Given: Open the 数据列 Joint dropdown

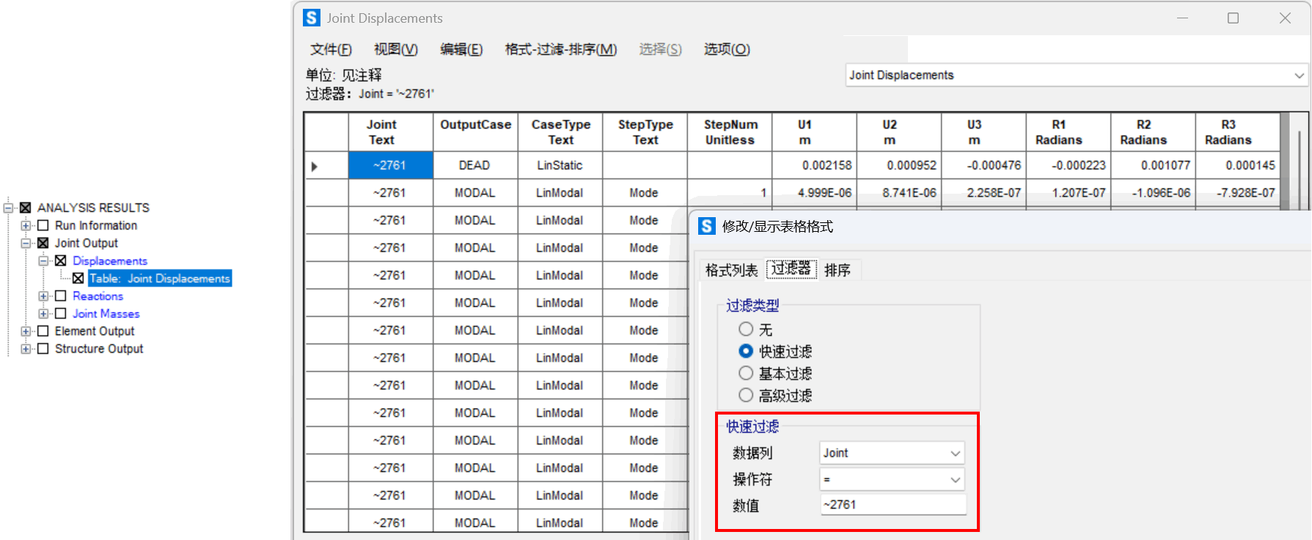Looking at the screenshot, I should (x=955, y=453).
